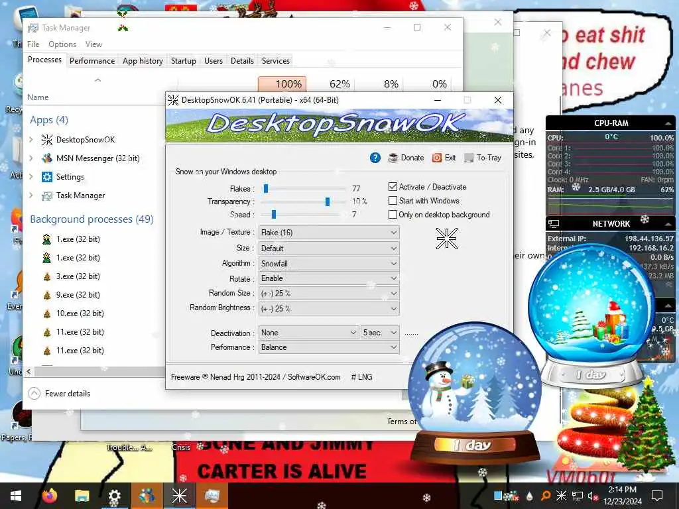The height and width of the screenshot is (509, 679).
Task: Uncheck Activate / Deactivate checkbox
Action: pos(393,186)
